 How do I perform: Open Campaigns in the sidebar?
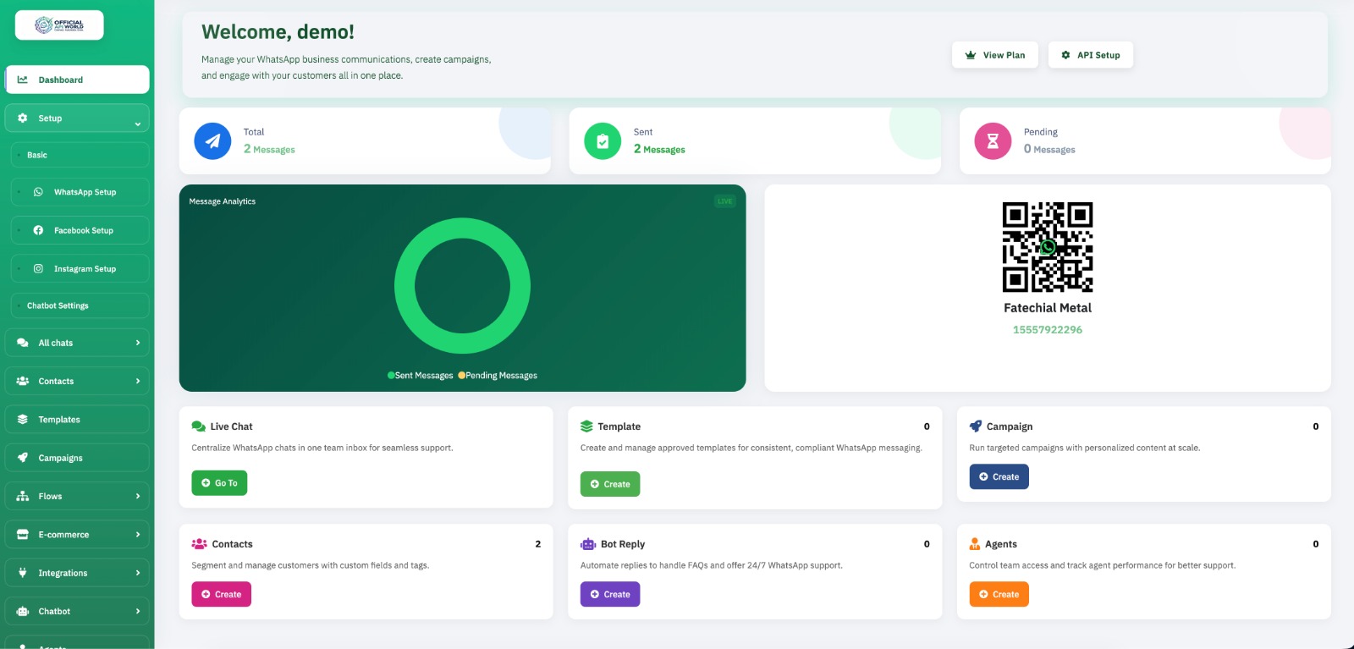click(77, 458)
